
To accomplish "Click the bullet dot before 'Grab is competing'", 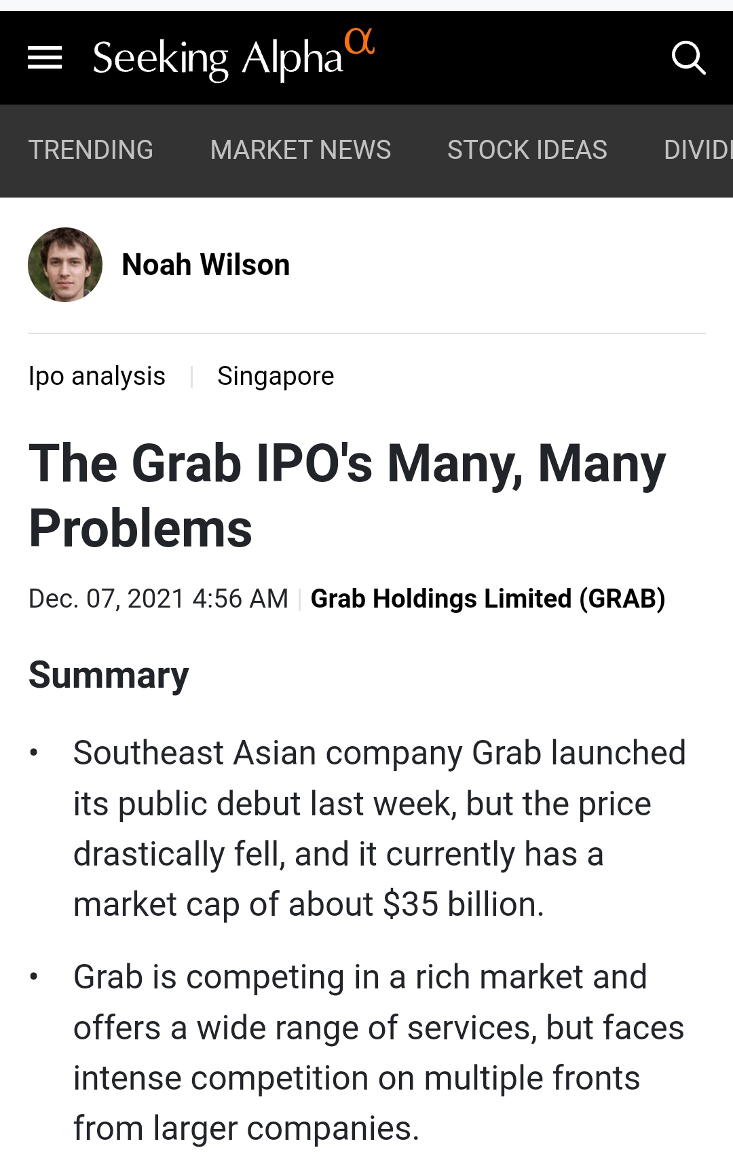I will coord(33,977).
